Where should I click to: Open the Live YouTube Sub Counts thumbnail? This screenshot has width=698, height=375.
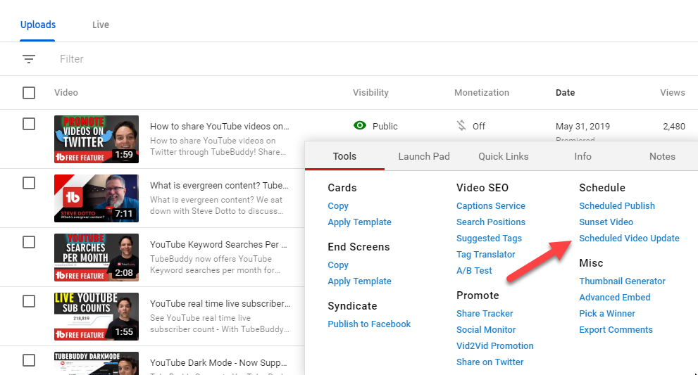coord(96,316)
